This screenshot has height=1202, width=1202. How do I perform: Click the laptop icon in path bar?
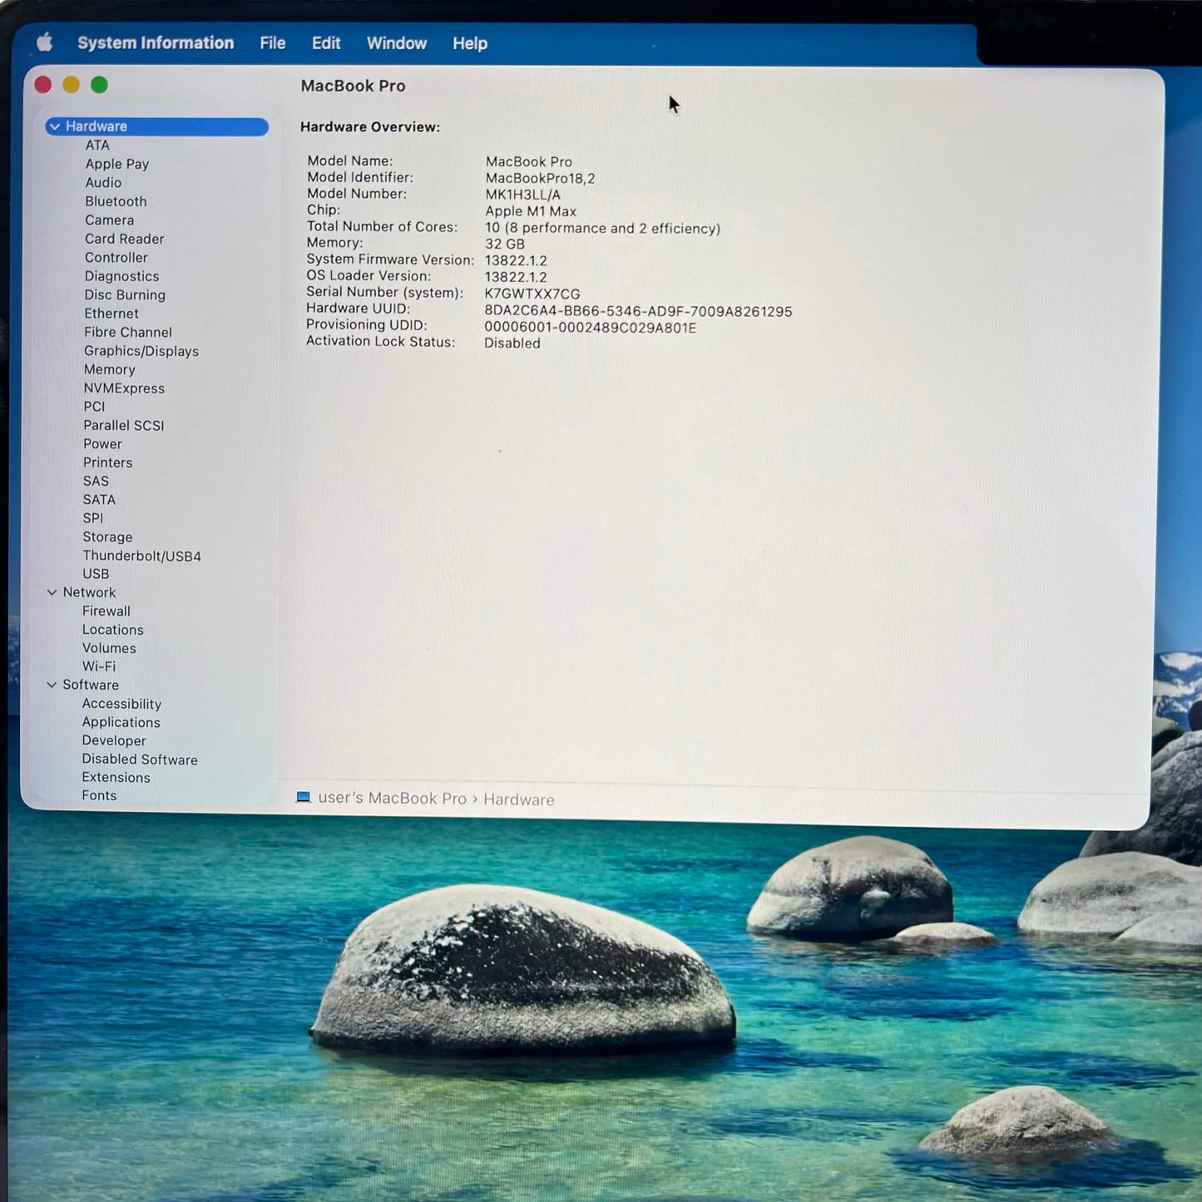click(303, 797)
